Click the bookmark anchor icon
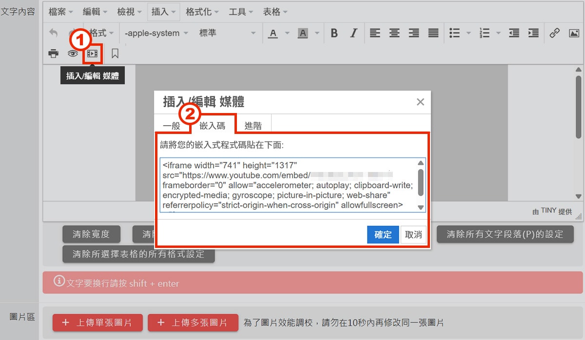The image size is (585, 340). point(115,54)
